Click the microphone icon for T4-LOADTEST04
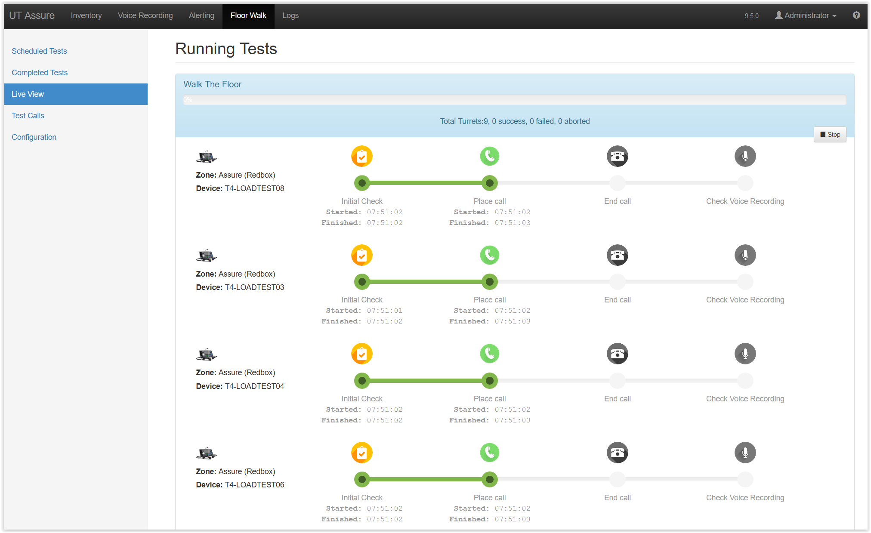871x533 pixels. (745, 354)
